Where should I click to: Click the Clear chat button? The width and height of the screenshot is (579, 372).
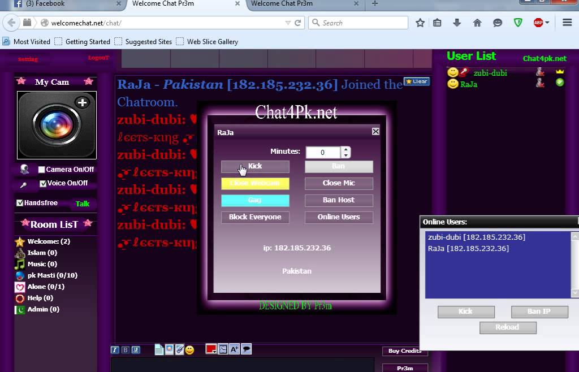coord(417,81)
